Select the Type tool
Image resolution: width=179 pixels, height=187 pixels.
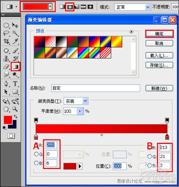tap(15, 83)
